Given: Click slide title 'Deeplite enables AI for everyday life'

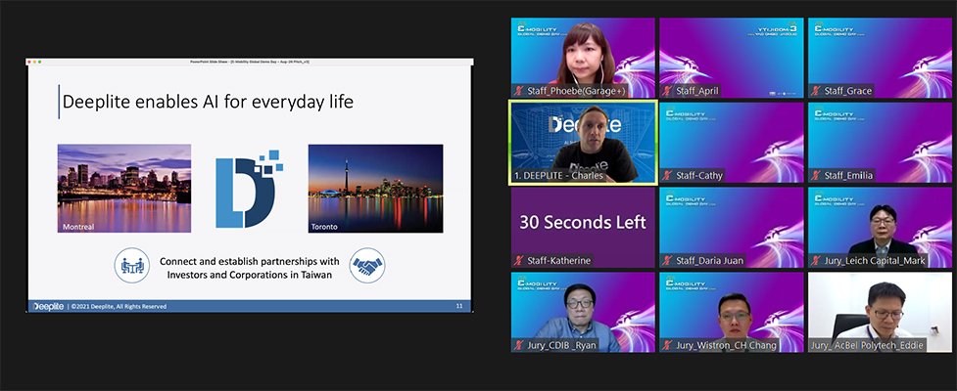Looking at the screenshot, I should 208,102.
